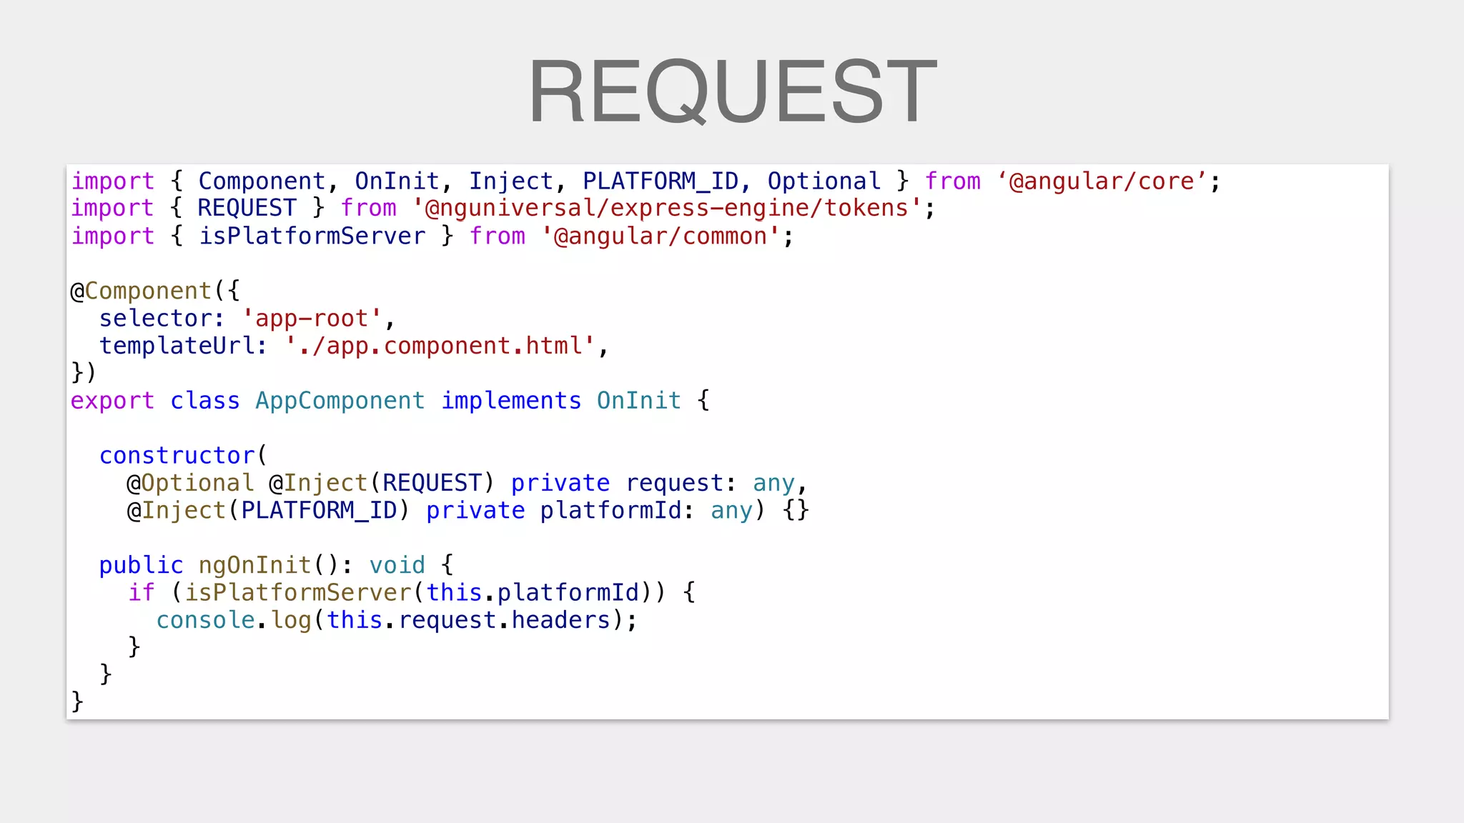Click the './app.component.html' template path

click(x=440, y=346)
